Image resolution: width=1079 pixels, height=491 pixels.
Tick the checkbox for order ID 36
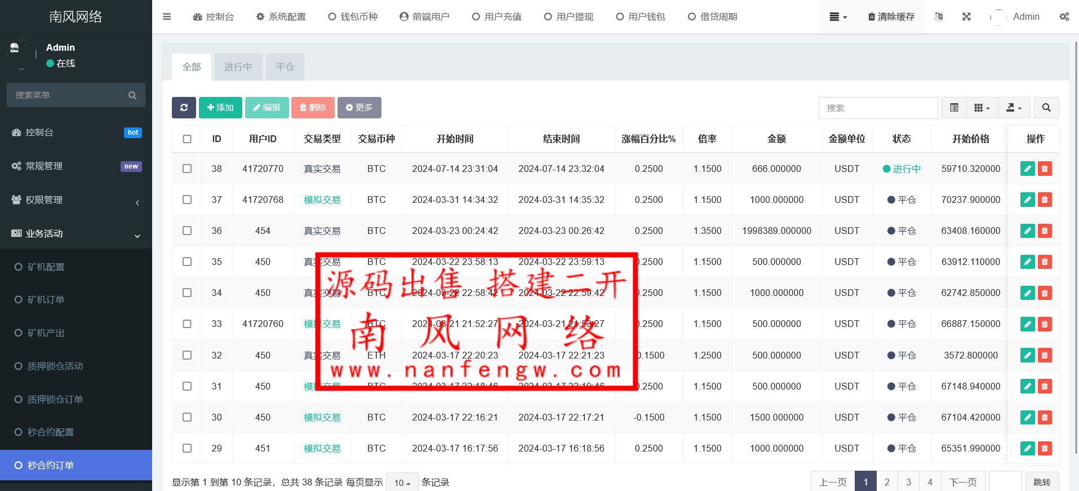click(187, 231)
